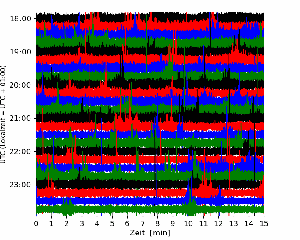
Task: Click the 22:00 y-axis tick label
Action: [20, 151]
